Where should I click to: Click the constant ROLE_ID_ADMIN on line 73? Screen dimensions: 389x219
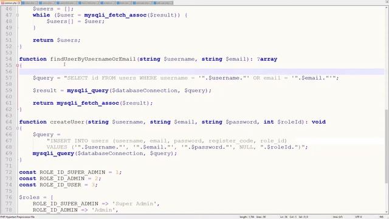[62, 178]
